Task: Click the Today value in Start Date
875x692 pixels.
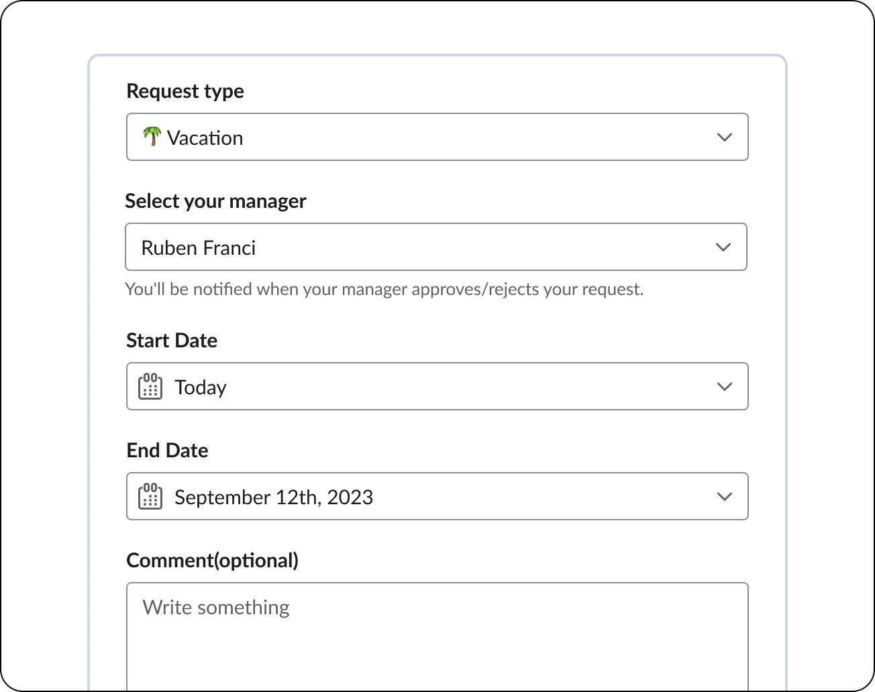Action: (201, 388)
